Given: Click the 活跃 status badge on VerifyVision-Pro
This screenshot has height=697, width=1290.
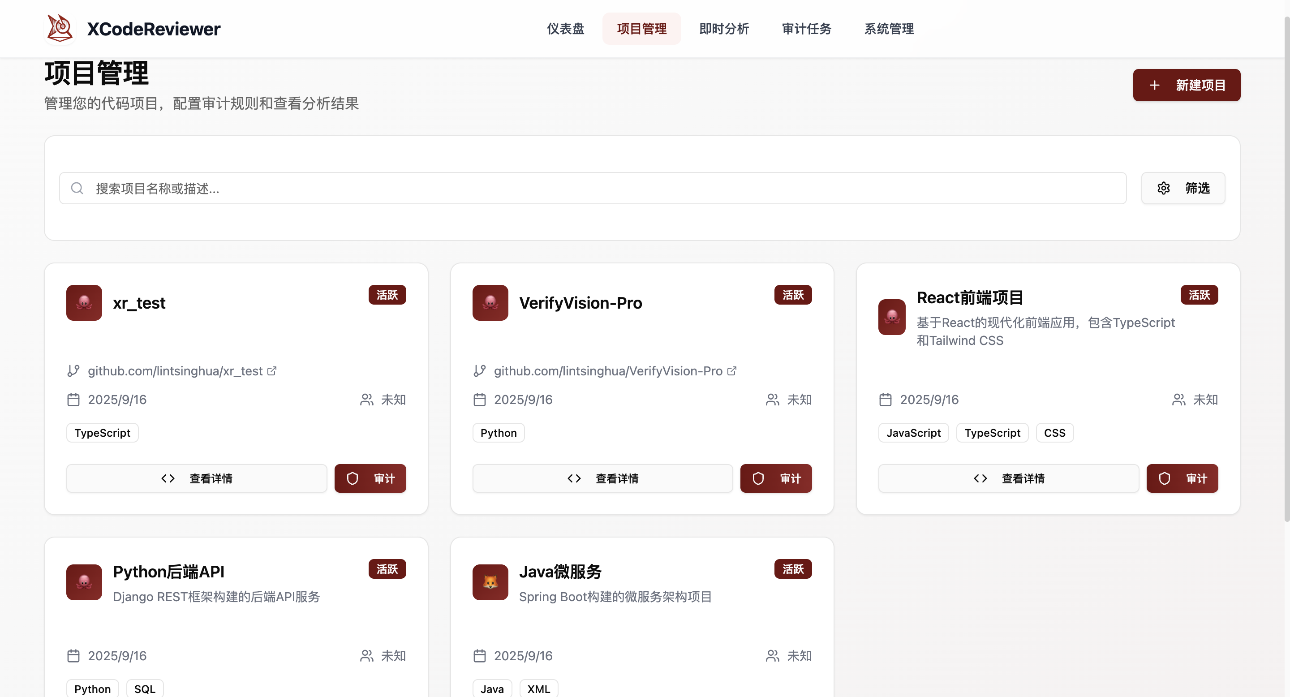Looking at the screenshot, I should click(793, 295).
